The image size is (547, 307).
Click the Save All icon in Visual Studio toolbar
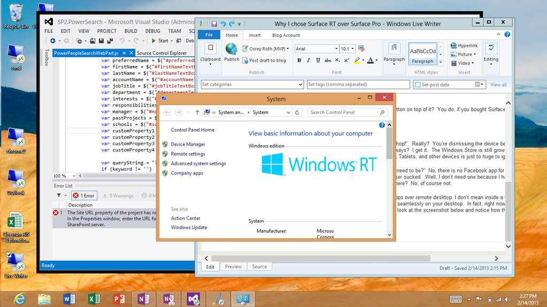pyautogui.click(x=110, y=41)
